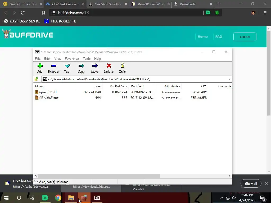Click the browser address bar
271x203 pixels.
126,13
